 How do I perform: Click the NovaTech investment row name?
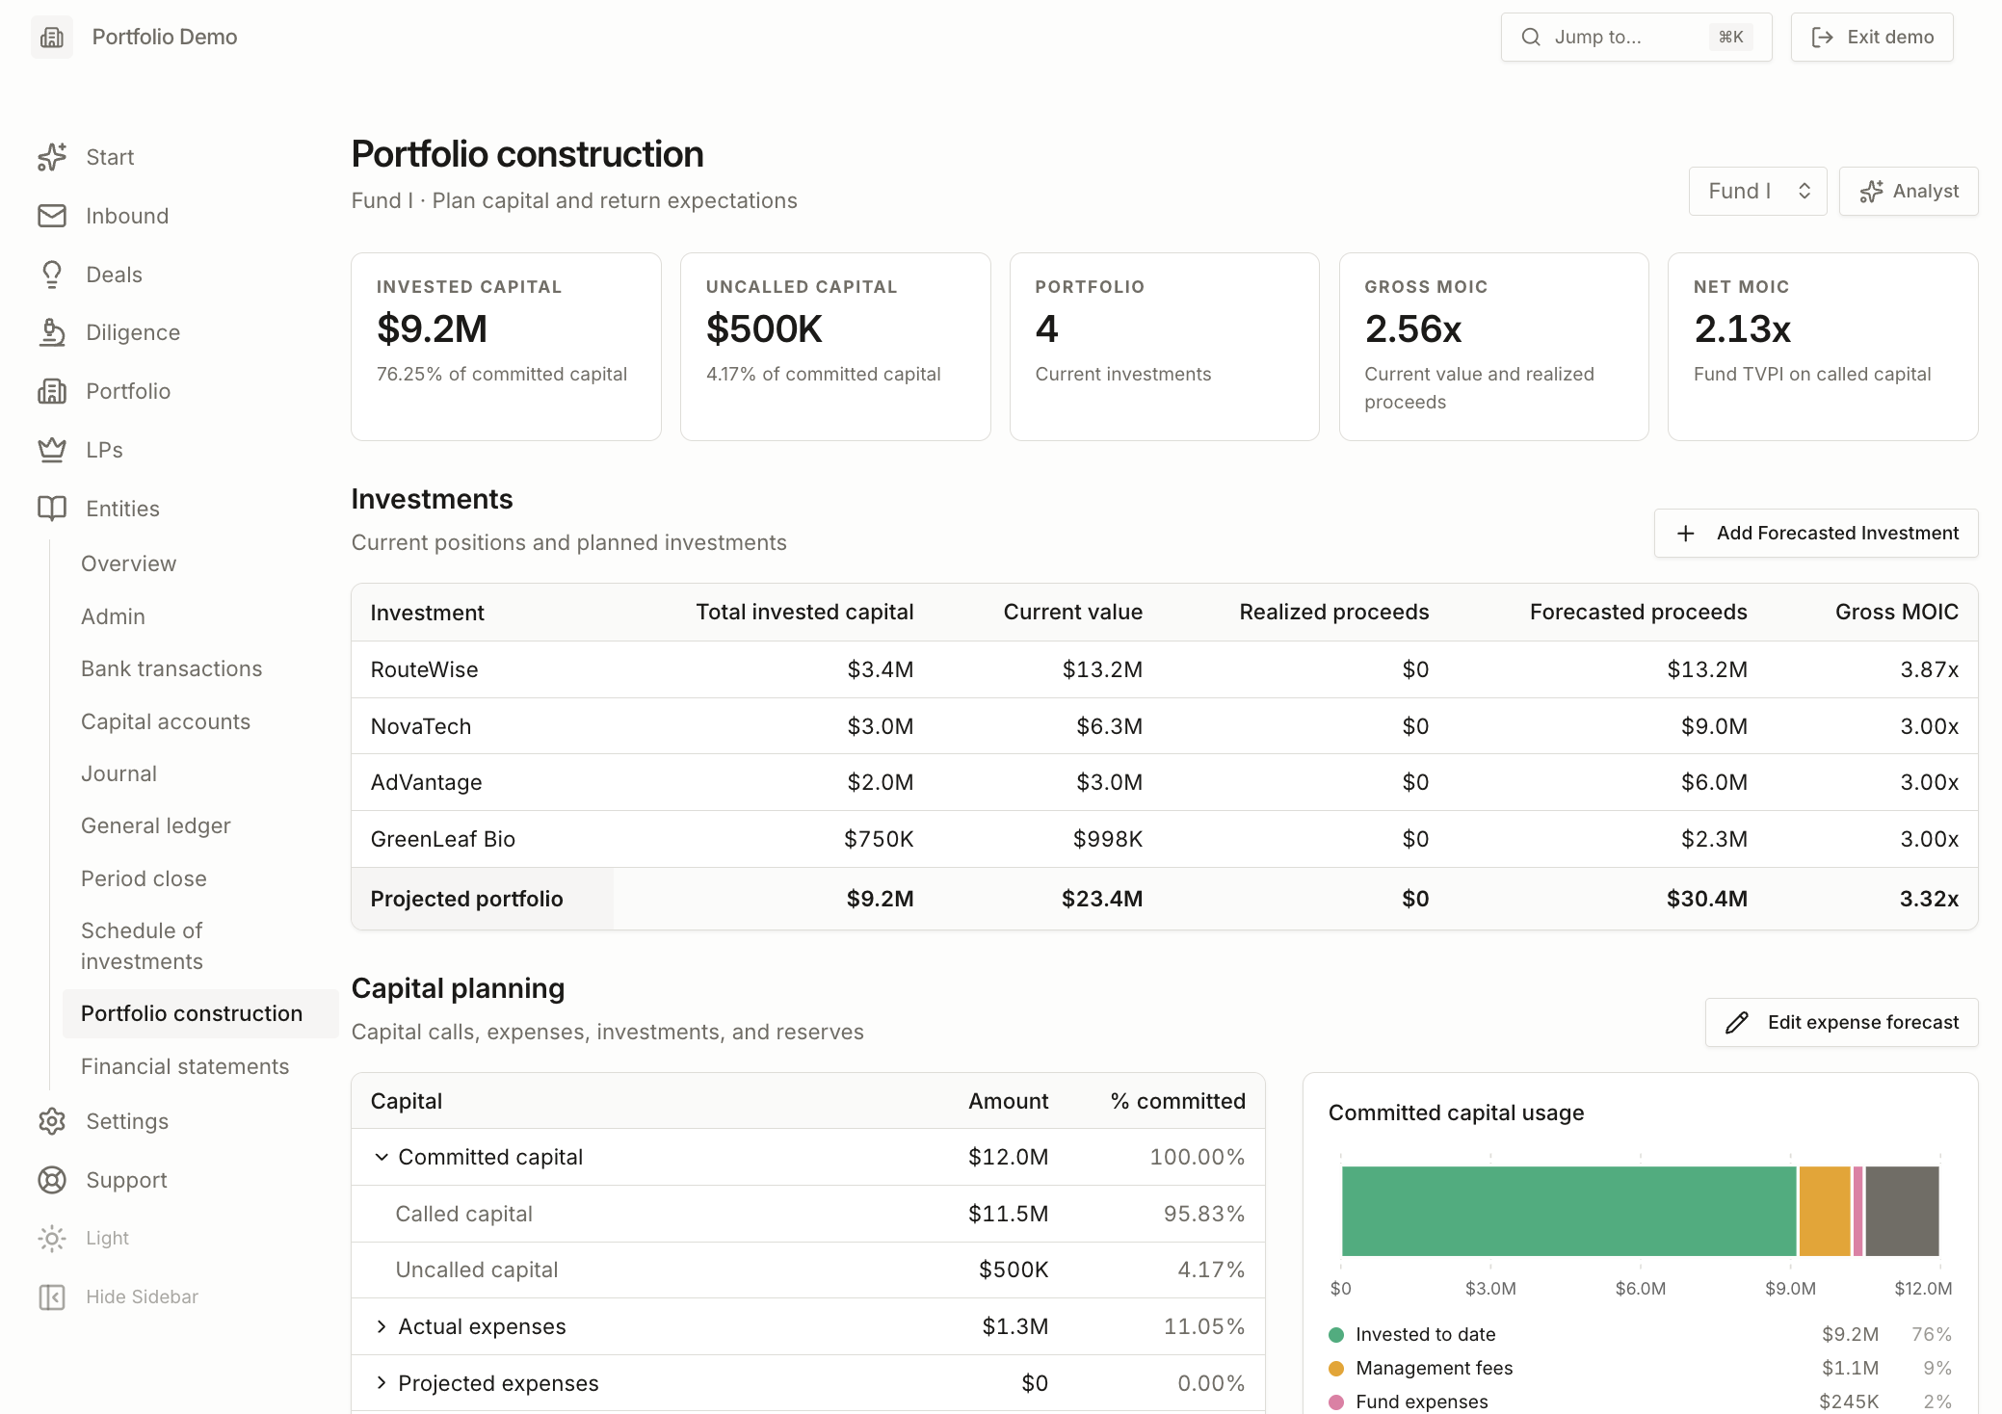point(421,726)
